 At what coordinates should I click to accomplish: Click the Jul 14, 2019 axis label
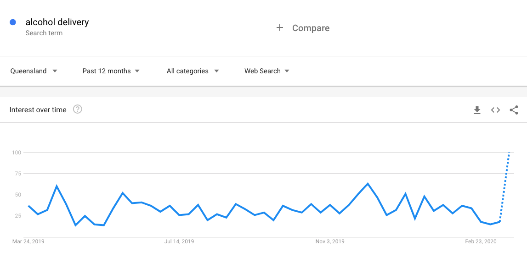click(x=179, y=241)
